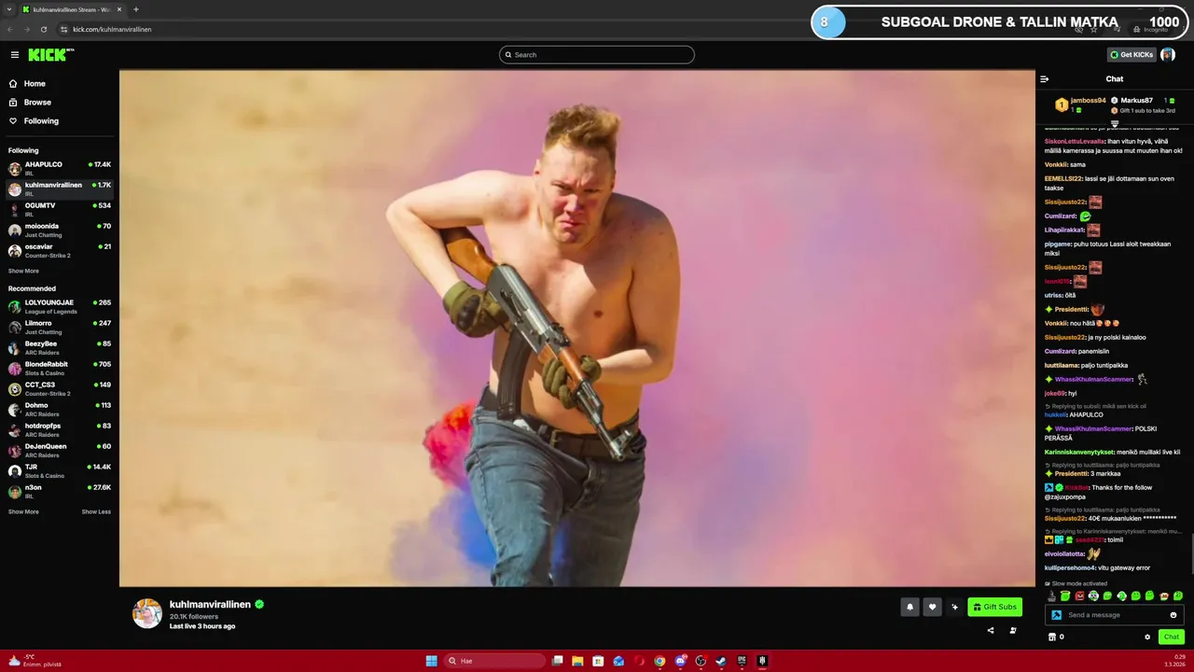
Task: Click the sparkle KICKs icon button
Action: [954, 607]
